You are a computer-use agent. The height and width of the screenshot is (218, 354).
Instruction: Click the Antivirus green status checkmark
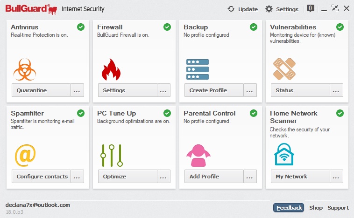tap(81, 27)
